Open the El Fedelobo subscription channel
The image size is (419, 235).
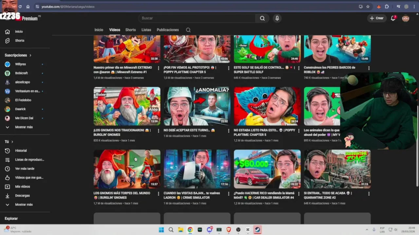point(24,100)
